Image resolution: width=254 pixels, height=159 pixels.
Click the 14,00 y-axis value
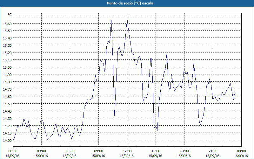tap(7, 141)
